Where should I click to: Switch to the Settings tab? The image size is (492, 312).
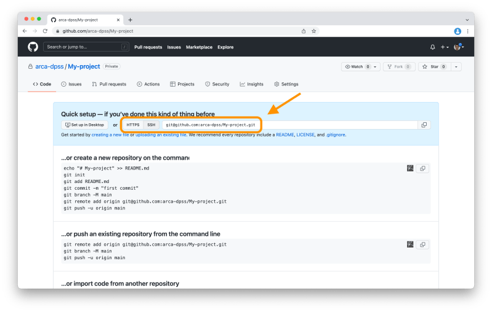click(286, 84)
